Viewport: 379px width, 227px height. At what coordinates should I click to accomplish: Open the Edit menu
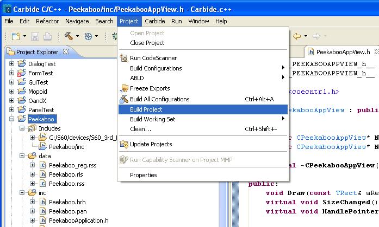click(24, 21)
